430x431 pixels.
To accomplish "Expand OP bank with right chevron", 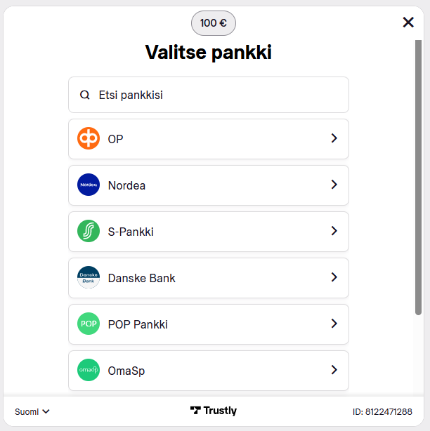I will pyautogui.click(x=334, y=138).
